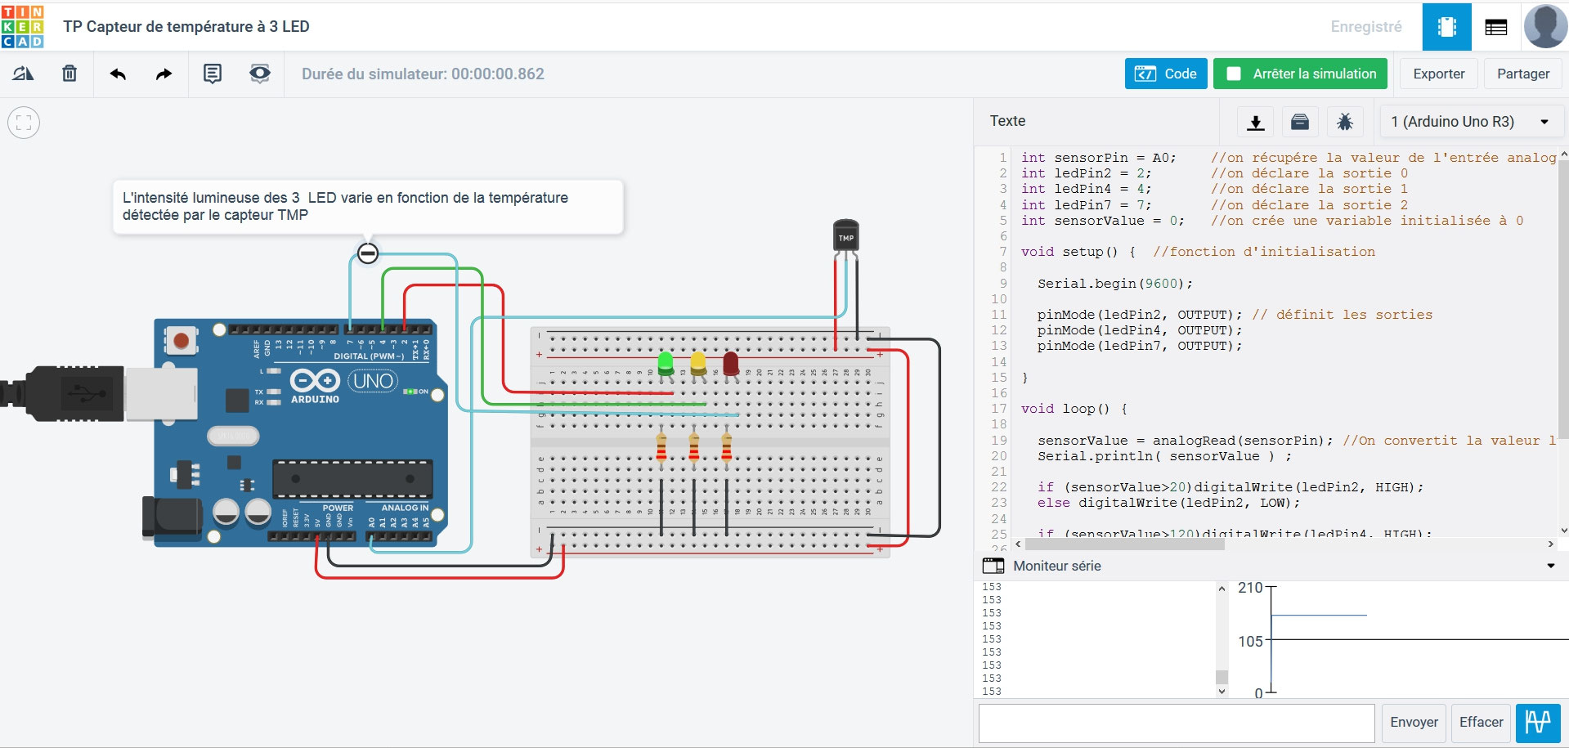Open the annotation notes tool
The width and height of the screenshot is (1569, 748).
213,74
